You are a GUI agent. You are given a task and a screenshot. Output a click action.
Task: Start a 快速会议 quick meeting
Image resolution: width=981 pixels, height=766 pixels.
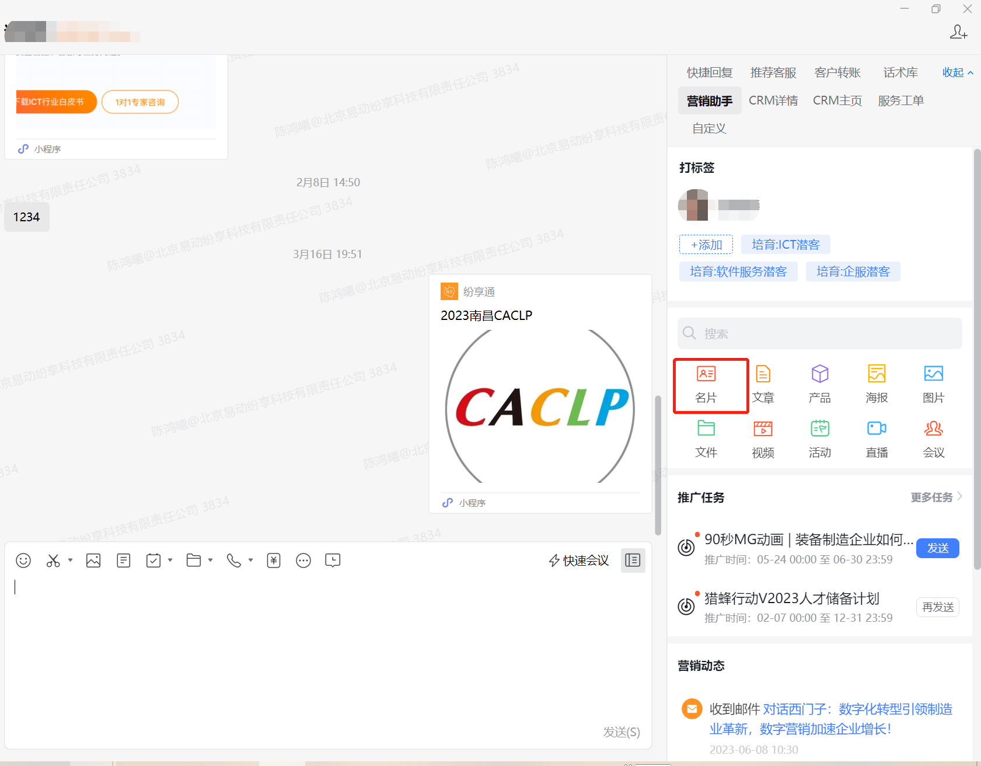pos(578,560)
